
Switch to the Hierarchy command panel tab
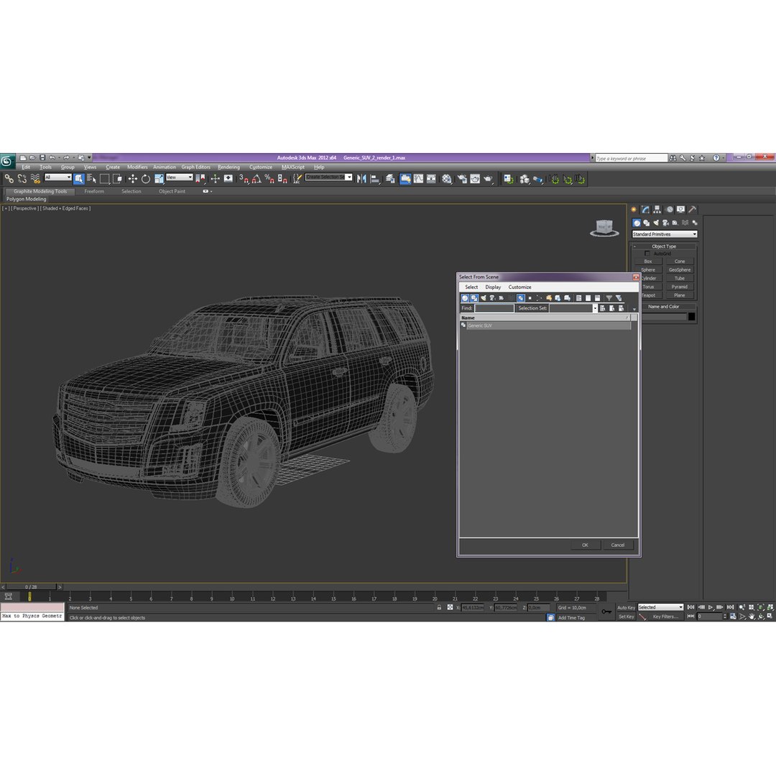657,210
